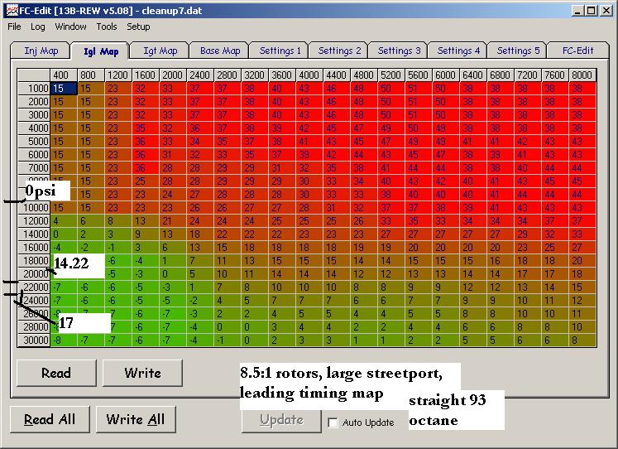Screen dimensions: 618x449
Task: Select the highlighted cell at 400 column, row 1000
Action: coord(64,89)
